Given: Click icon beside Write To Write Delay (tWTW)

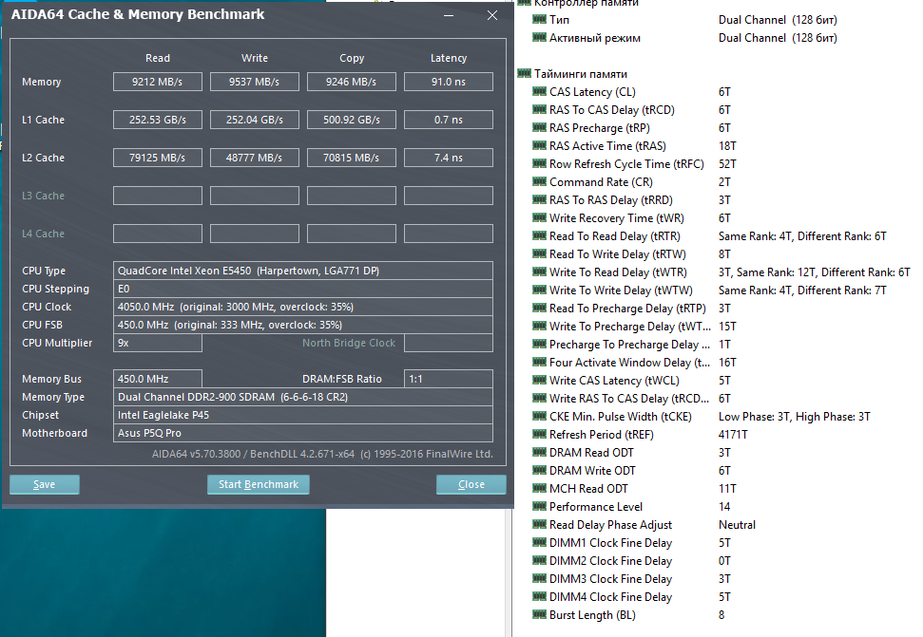Looking at the screenshot, I should pyautogui.click(x=539, y=290).
